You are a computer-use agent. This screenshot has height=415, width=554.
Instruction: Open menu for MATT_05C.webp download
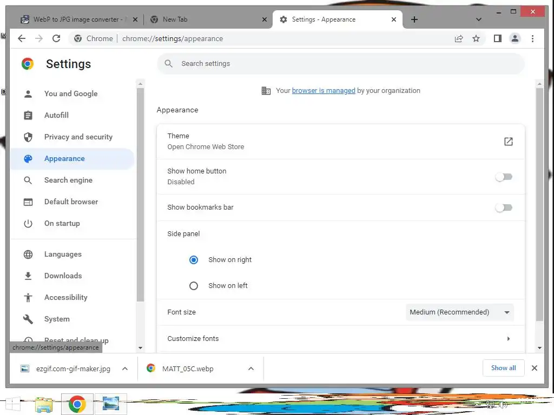click(251, 369)
